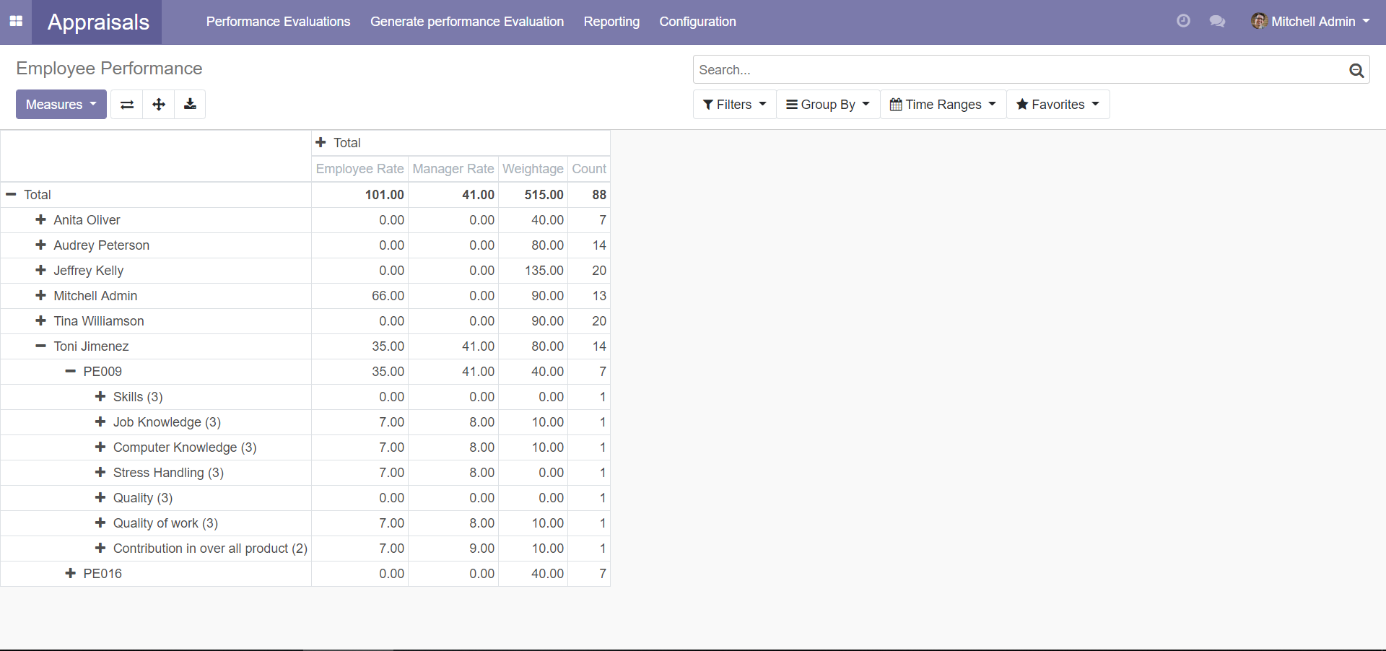
Task: Expand the Anita Oliver row
Action: [x=41, y=220]
